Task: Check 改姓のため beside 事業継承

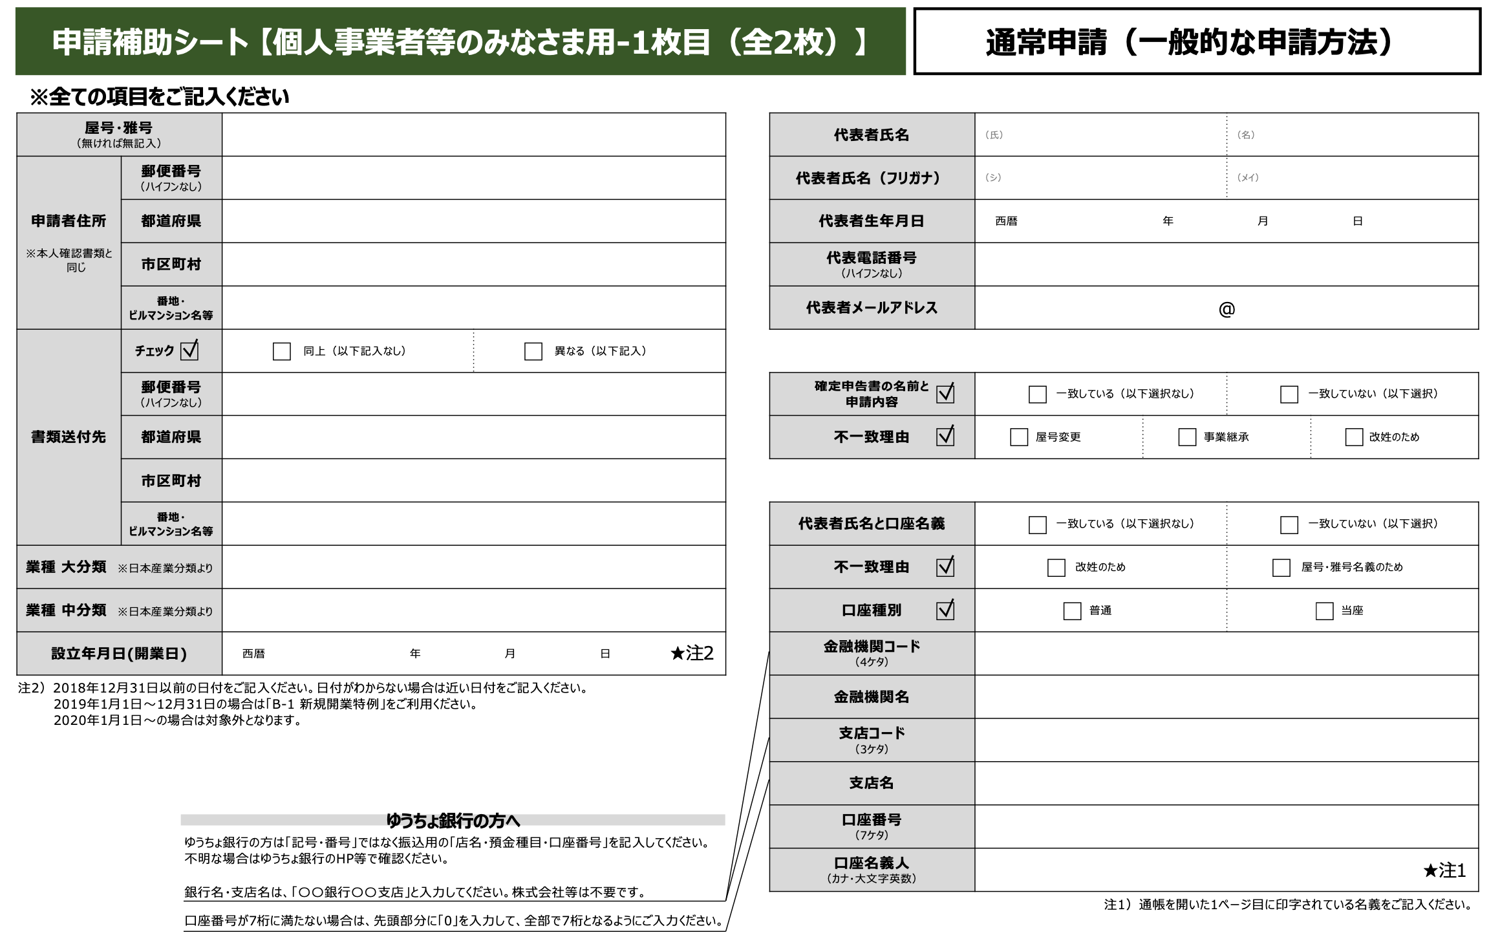Action: (x=1354, y=437)
